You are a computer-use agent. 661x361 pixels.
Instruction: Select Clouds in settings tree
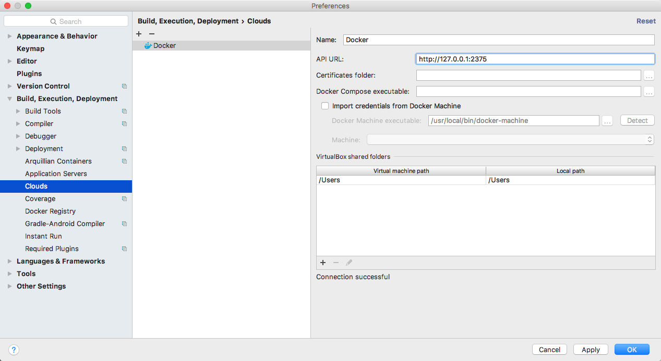coord(66,186)
